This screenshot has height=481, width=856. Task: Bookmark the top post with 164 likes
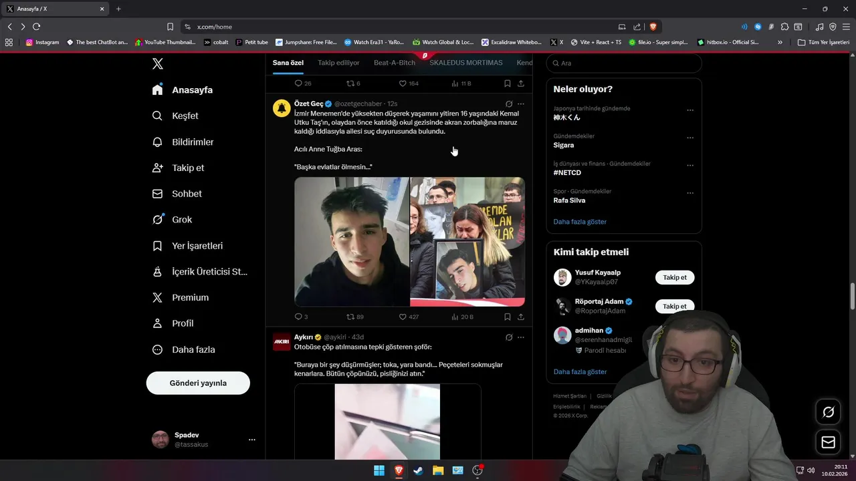pos(508,84)
